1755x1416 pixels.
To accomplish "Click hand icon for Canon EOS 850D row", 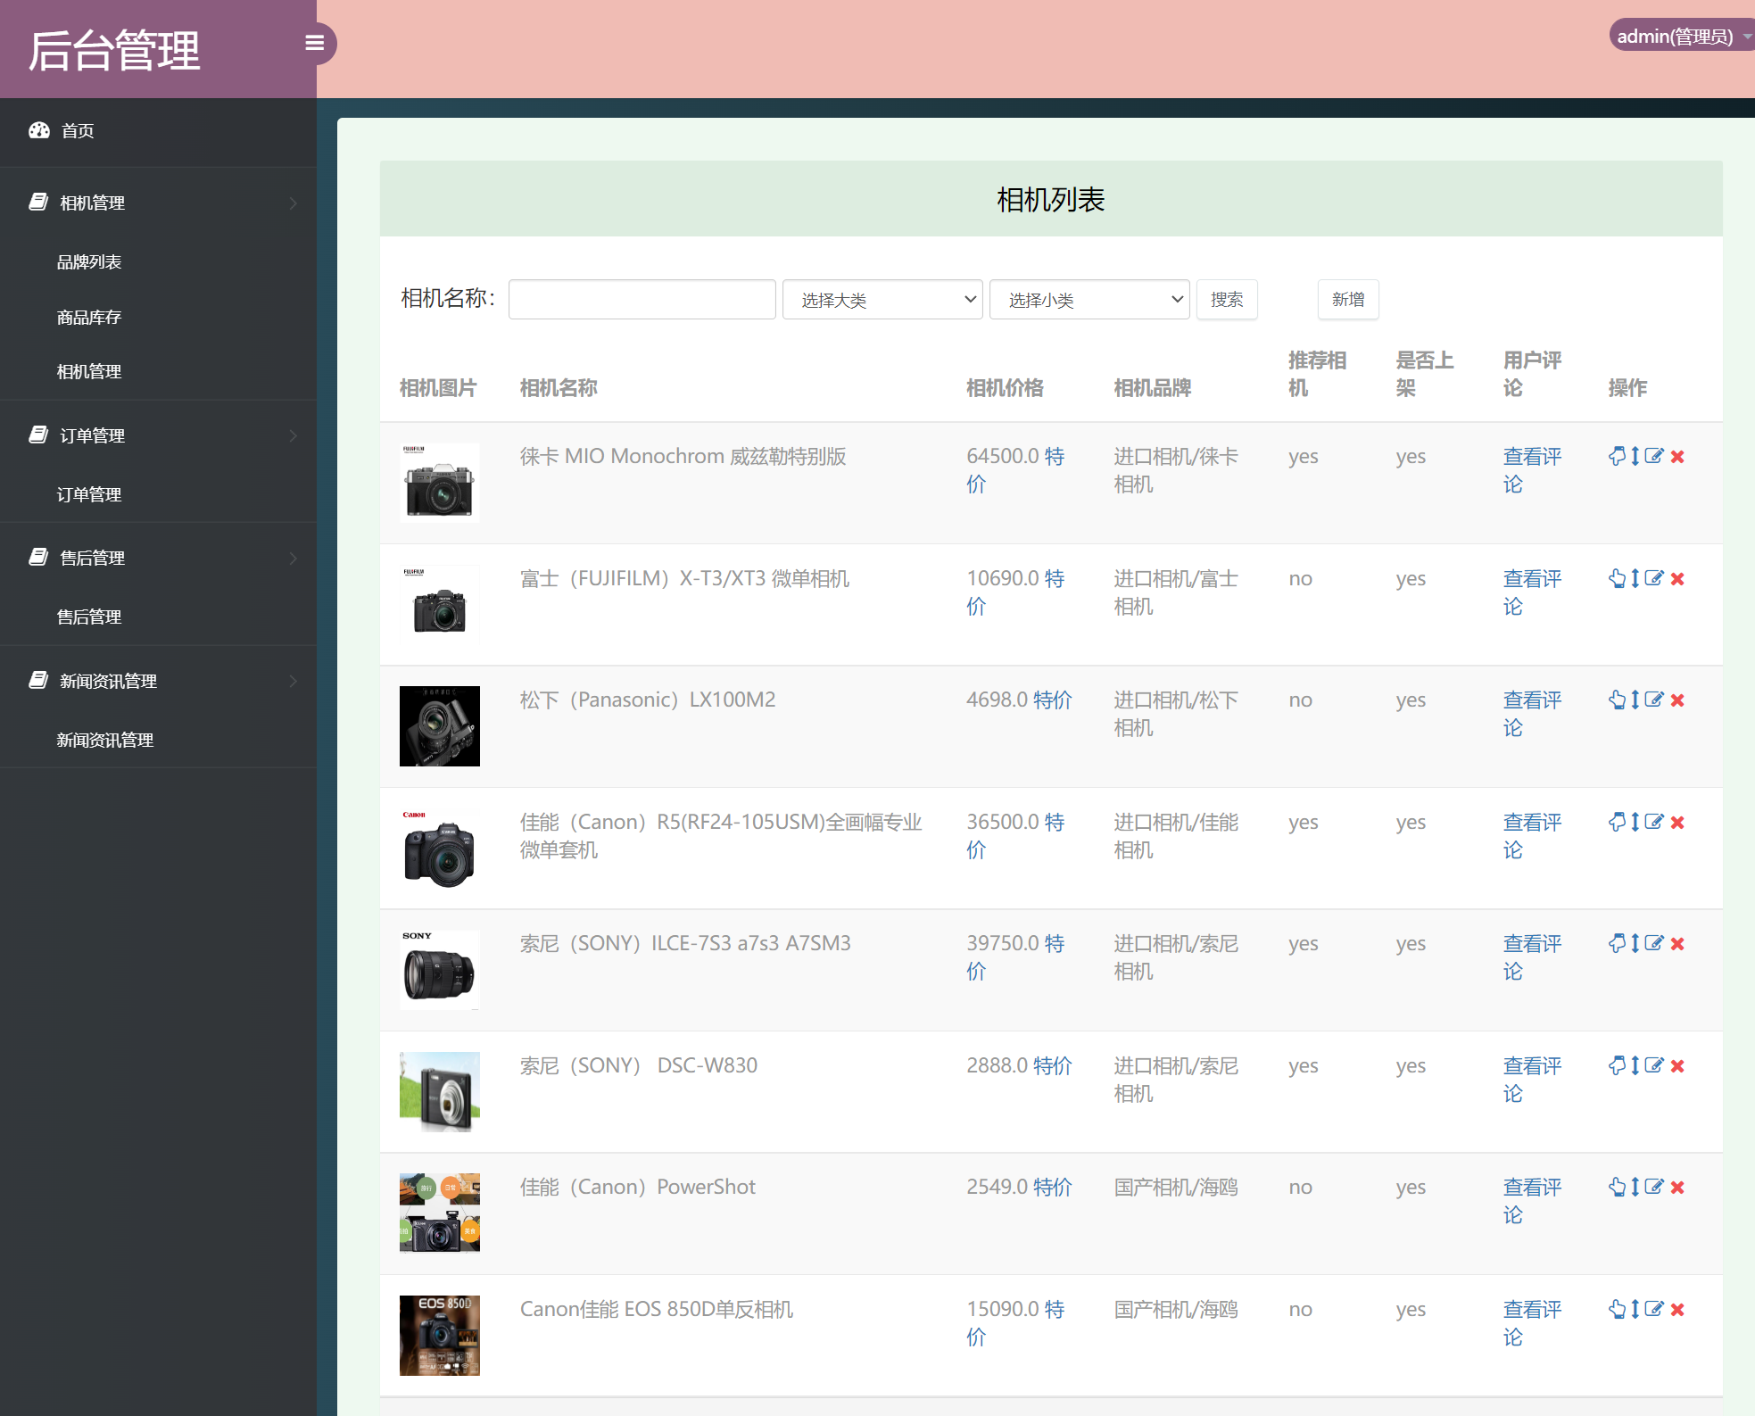I will click(x=1617, y=1309).
